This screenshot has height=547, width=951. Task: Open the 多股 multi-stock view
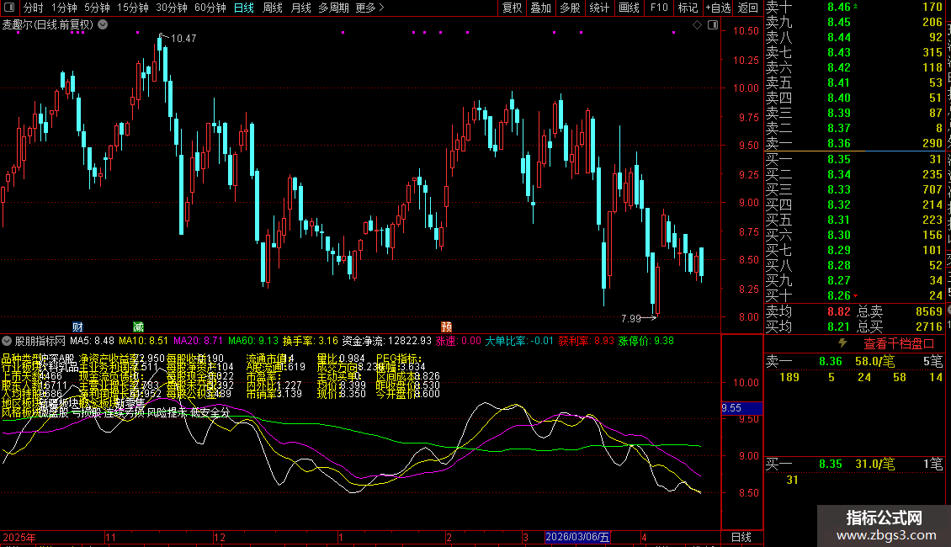[570, 8]
